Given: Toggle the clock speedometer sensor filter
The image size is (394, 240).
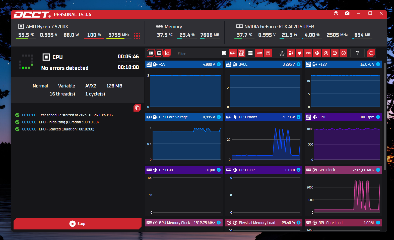Looking at the screenshot, I should [x=326, y=53].
